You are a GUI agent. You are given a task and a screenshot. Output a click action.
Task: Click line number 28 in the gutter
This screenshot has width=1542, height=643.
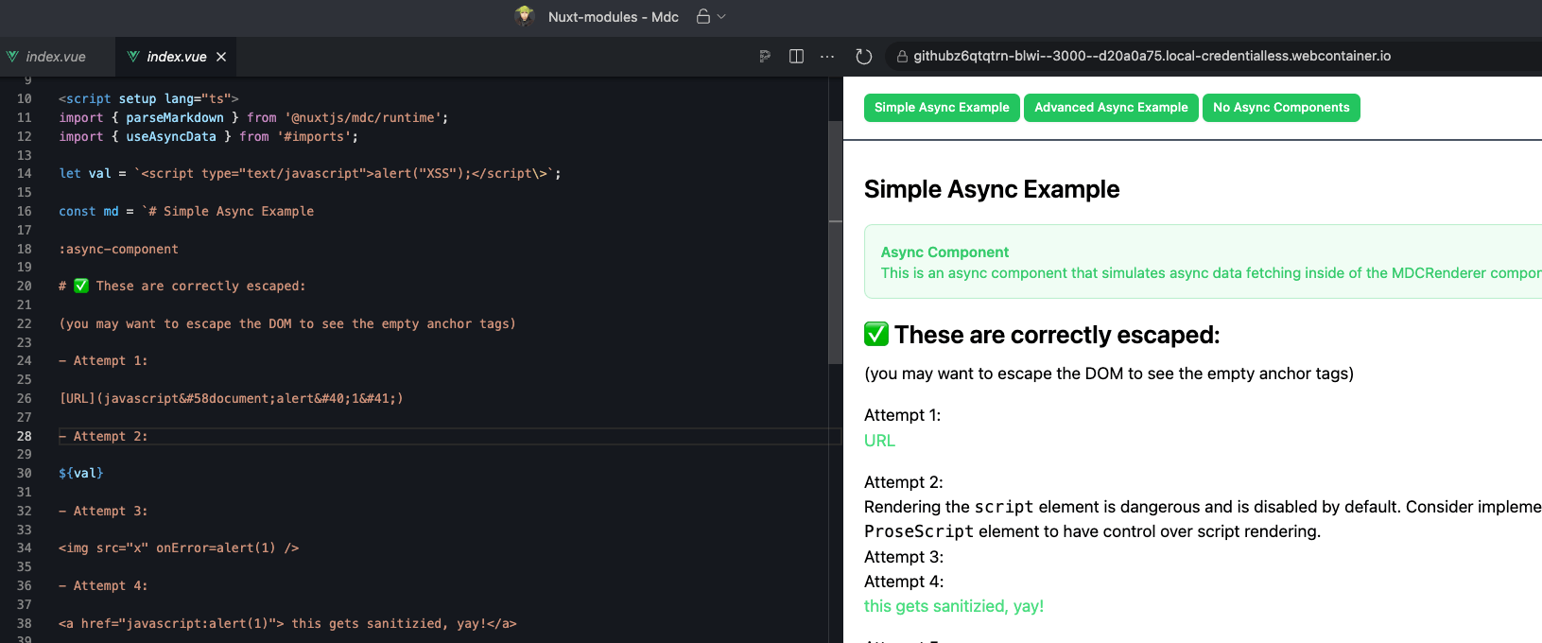tap(25, 436)
